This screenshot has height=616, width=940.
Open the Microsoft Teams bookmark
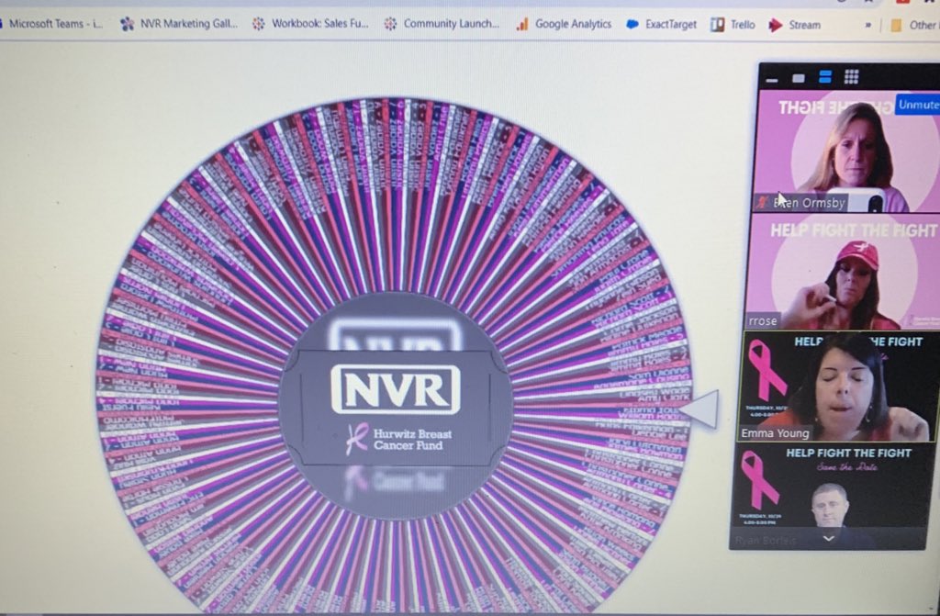[x=52, y=24]
